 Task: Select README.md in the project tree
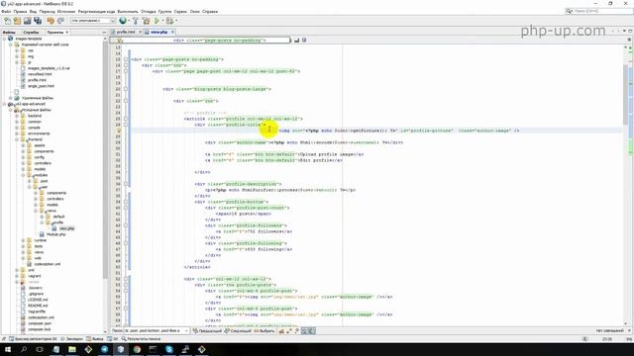[x=38, y=306]
